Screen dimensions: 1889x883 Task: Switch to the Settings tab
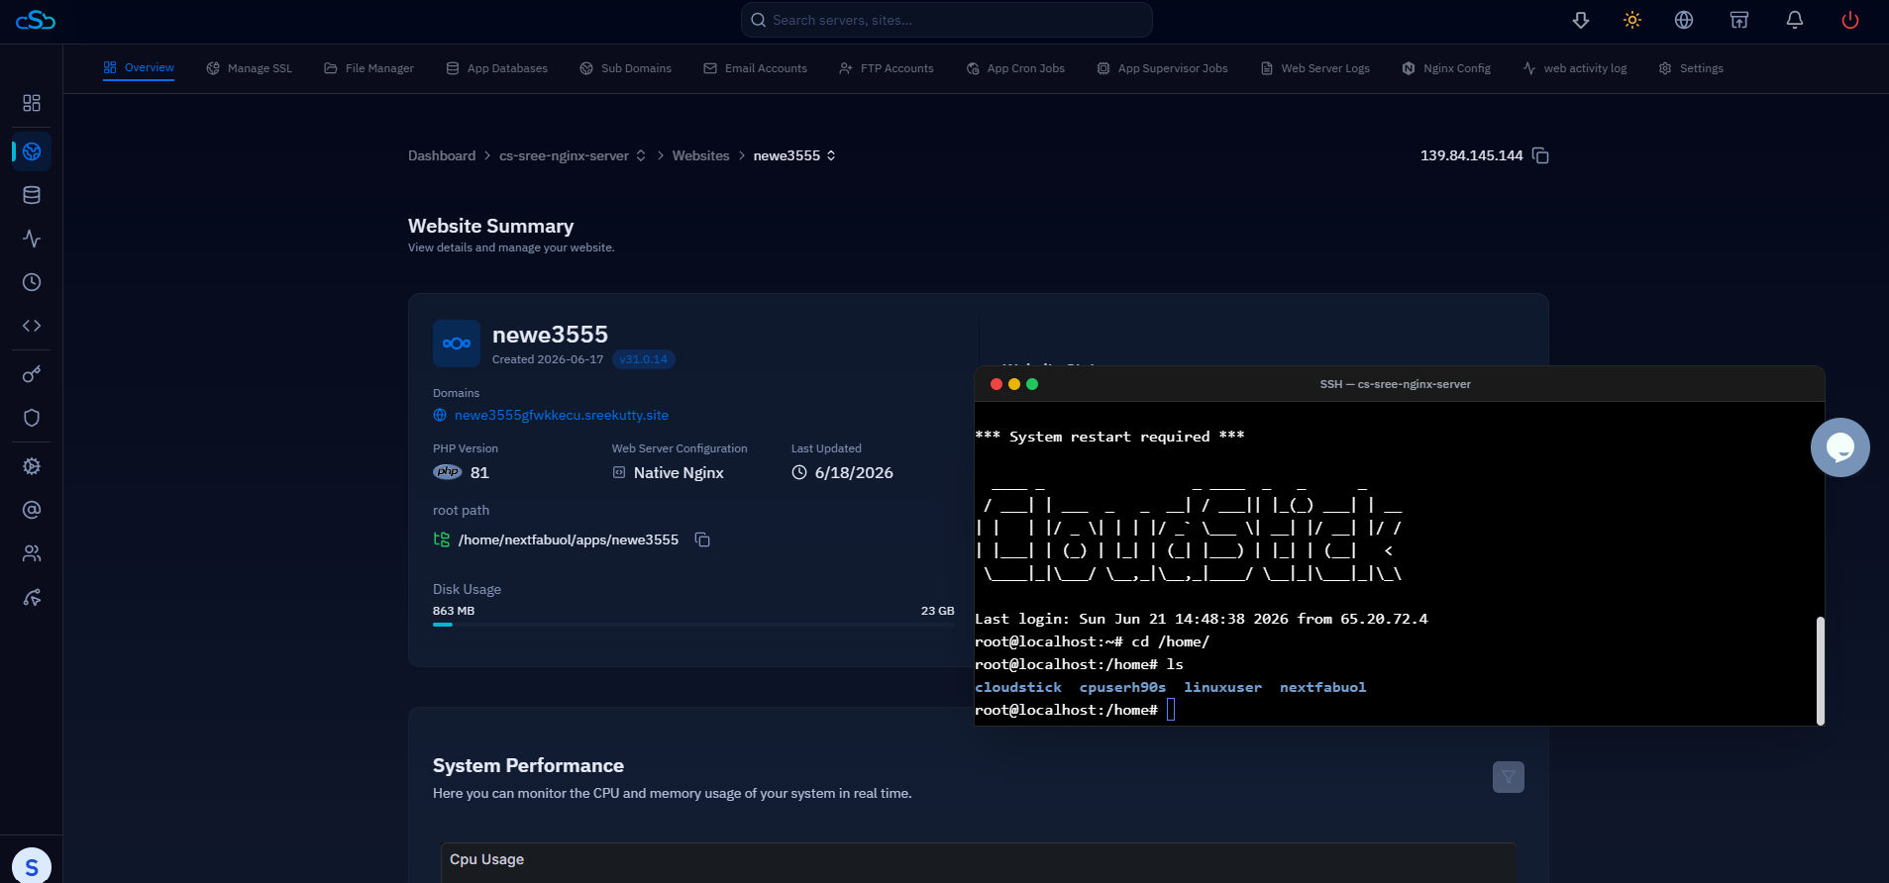tap(1692, 68)
